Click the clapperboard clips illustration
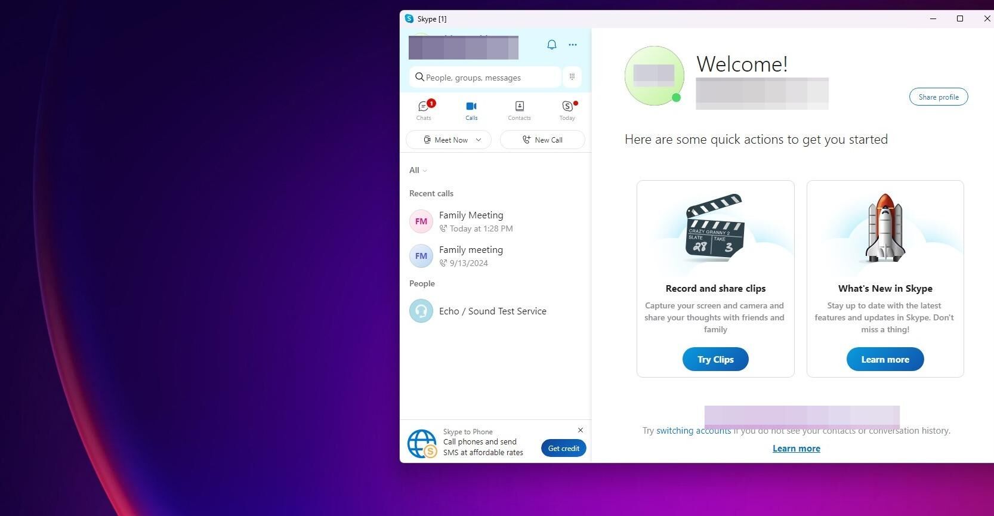The height and width of the screenshot is (516, 994). click(x=715, y=228)
